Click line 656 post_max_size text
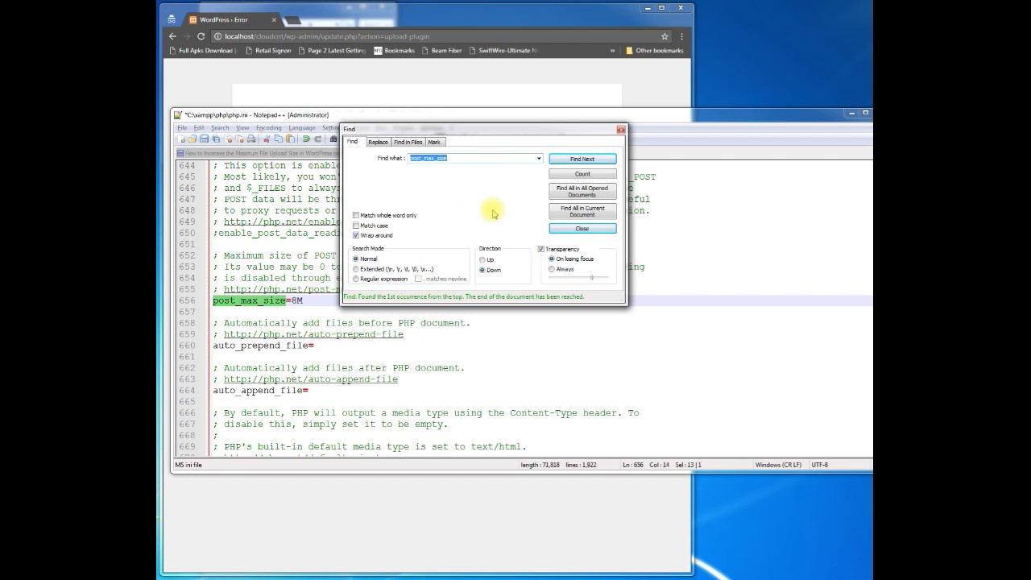Viewport: 1031px width, 580px height. (x=249, y=300)
